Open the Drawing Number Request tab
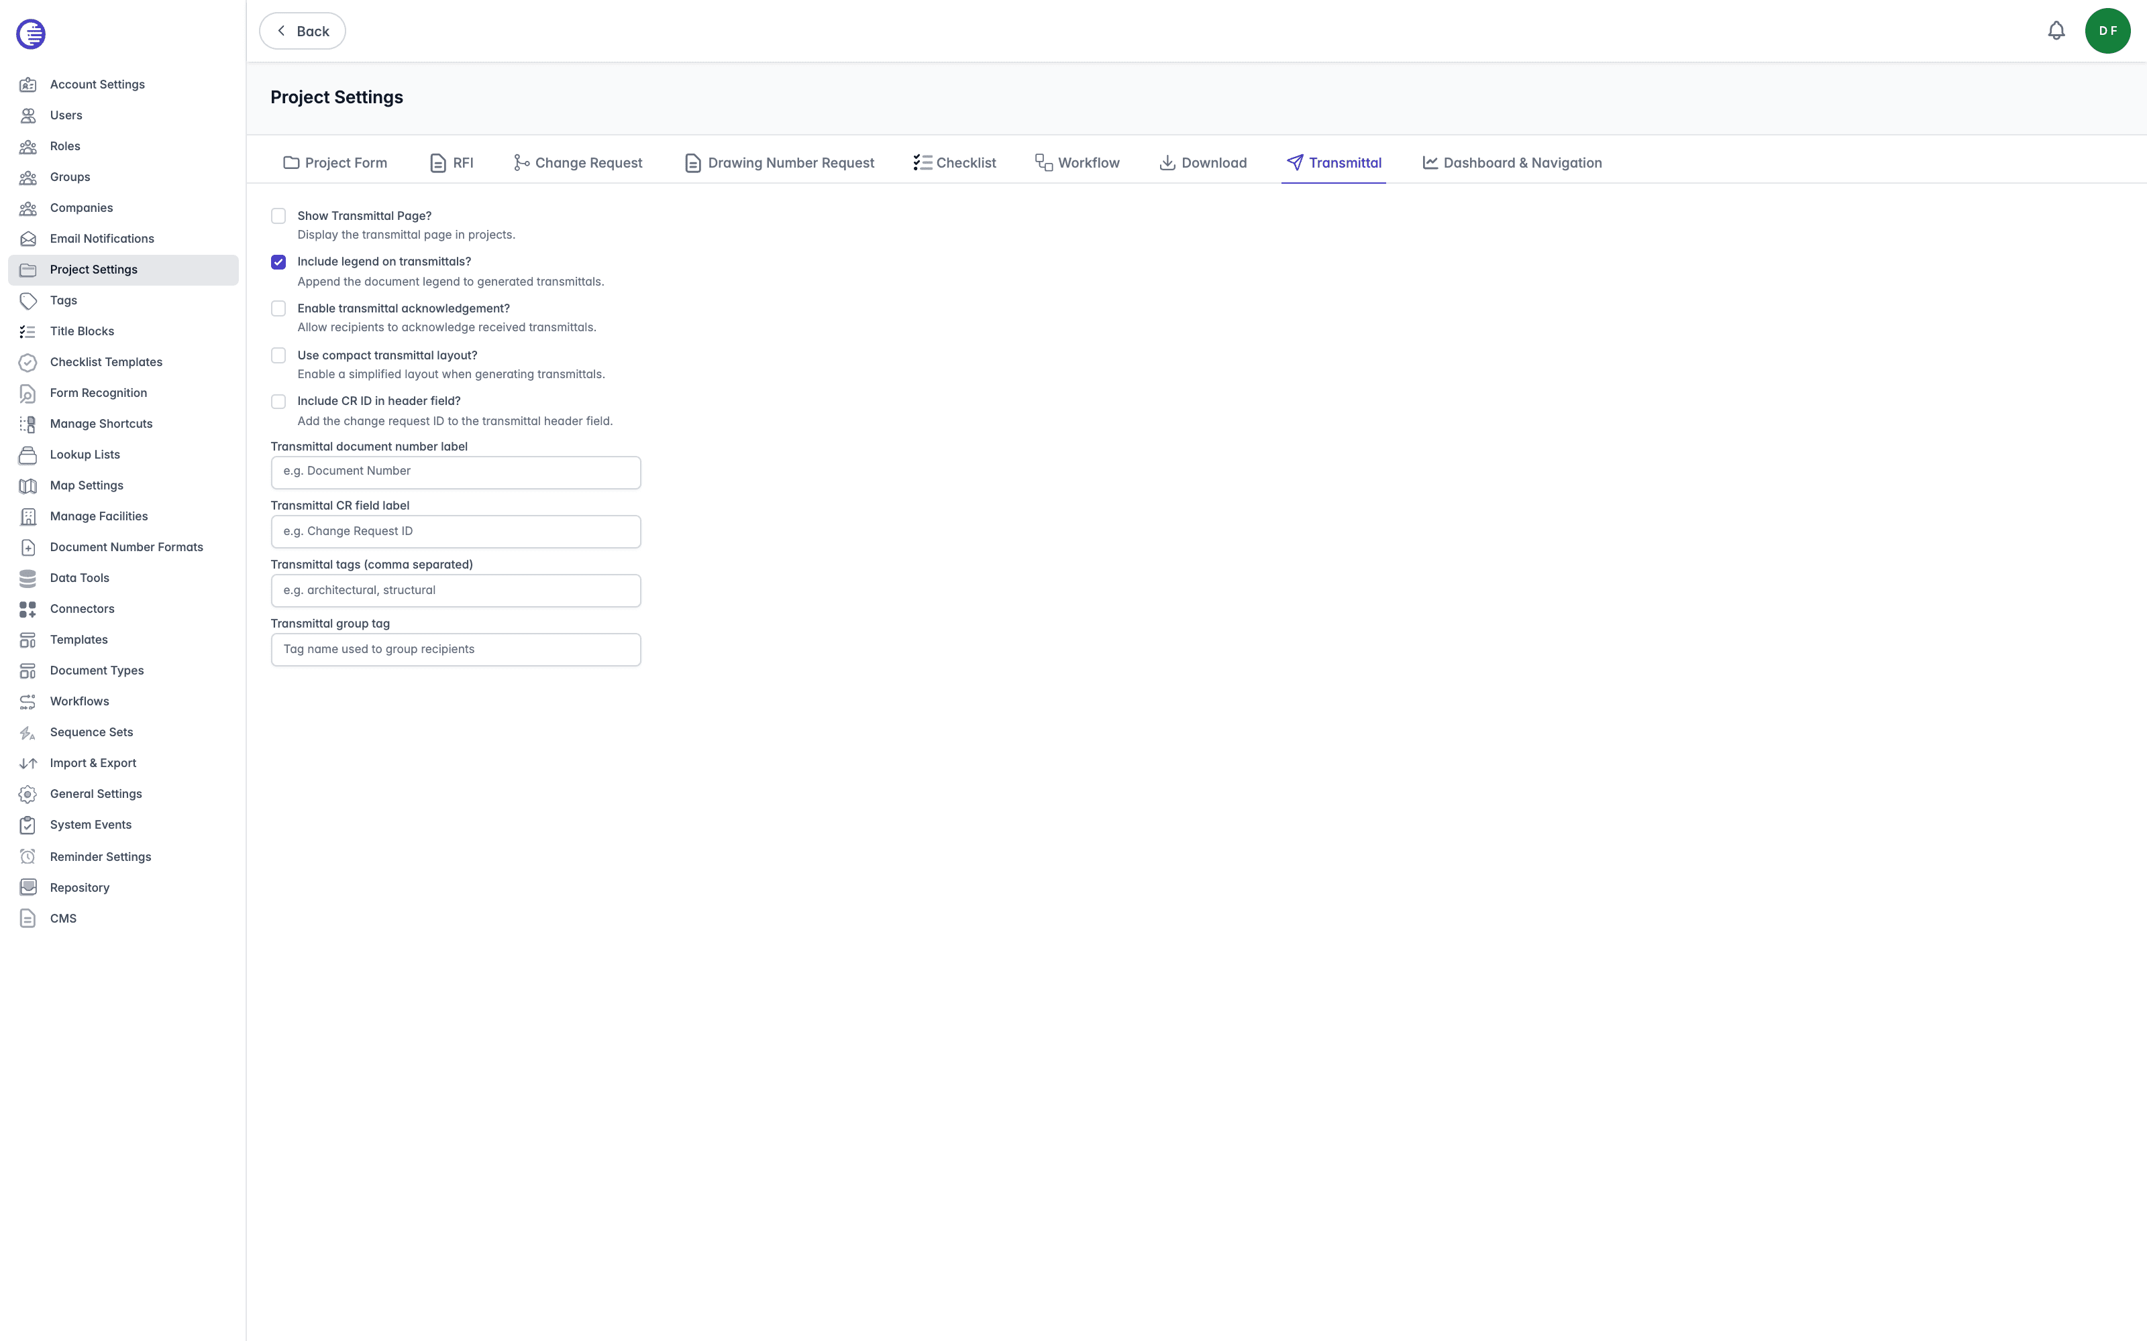2147x1341 pixels. (x=779, y=163)
